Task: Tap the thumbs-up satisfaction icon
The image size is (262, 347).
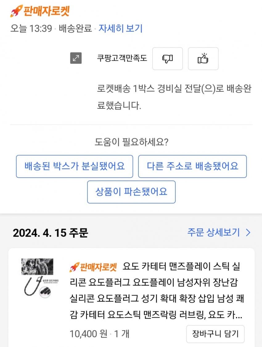Action: pyautogui.click(x=203, y=59)
